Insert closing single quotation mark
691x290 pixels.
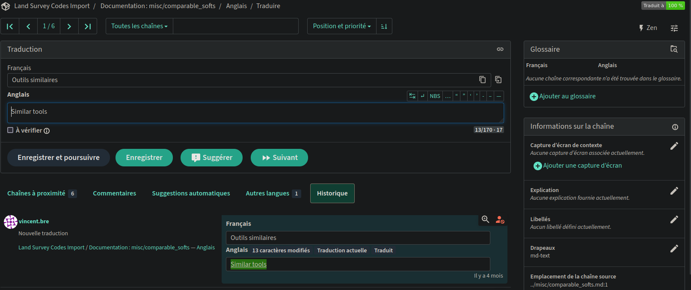click(x=477, y=96)
